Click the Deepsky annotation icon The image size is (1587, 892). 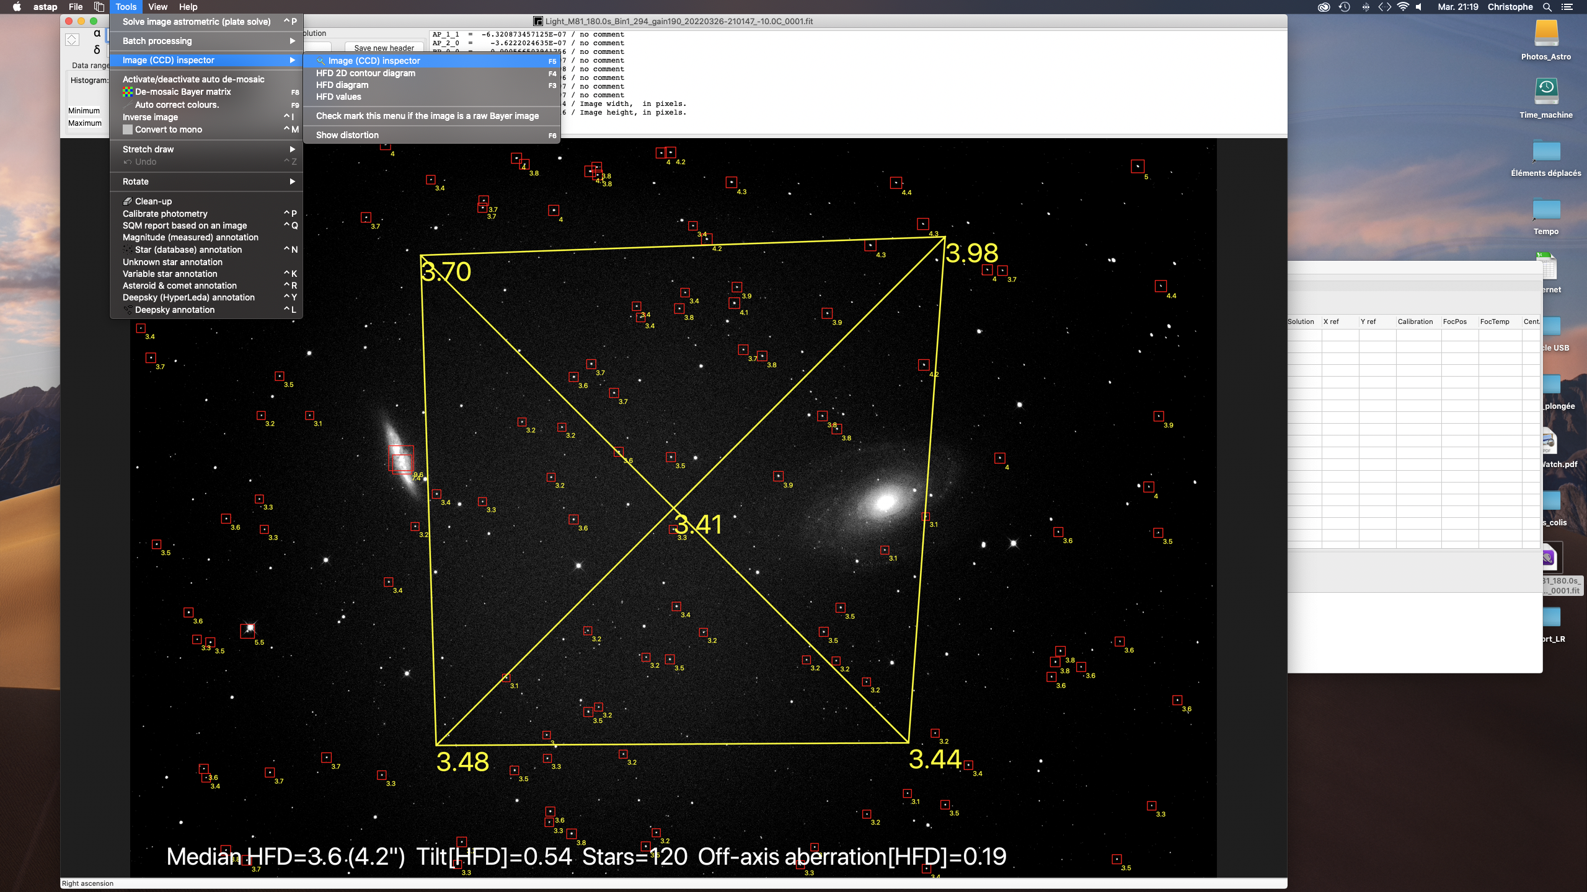pos(128,310)
